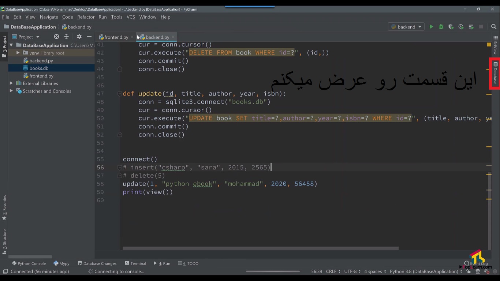Click the editor horizontal scrollbar
The image size is (500, 281).
coord(260,248)
